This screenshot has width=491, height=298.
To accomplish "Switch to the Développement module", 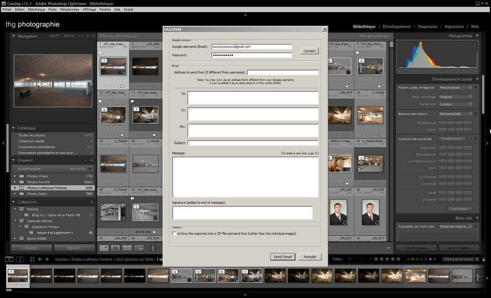I will point(397,27).
